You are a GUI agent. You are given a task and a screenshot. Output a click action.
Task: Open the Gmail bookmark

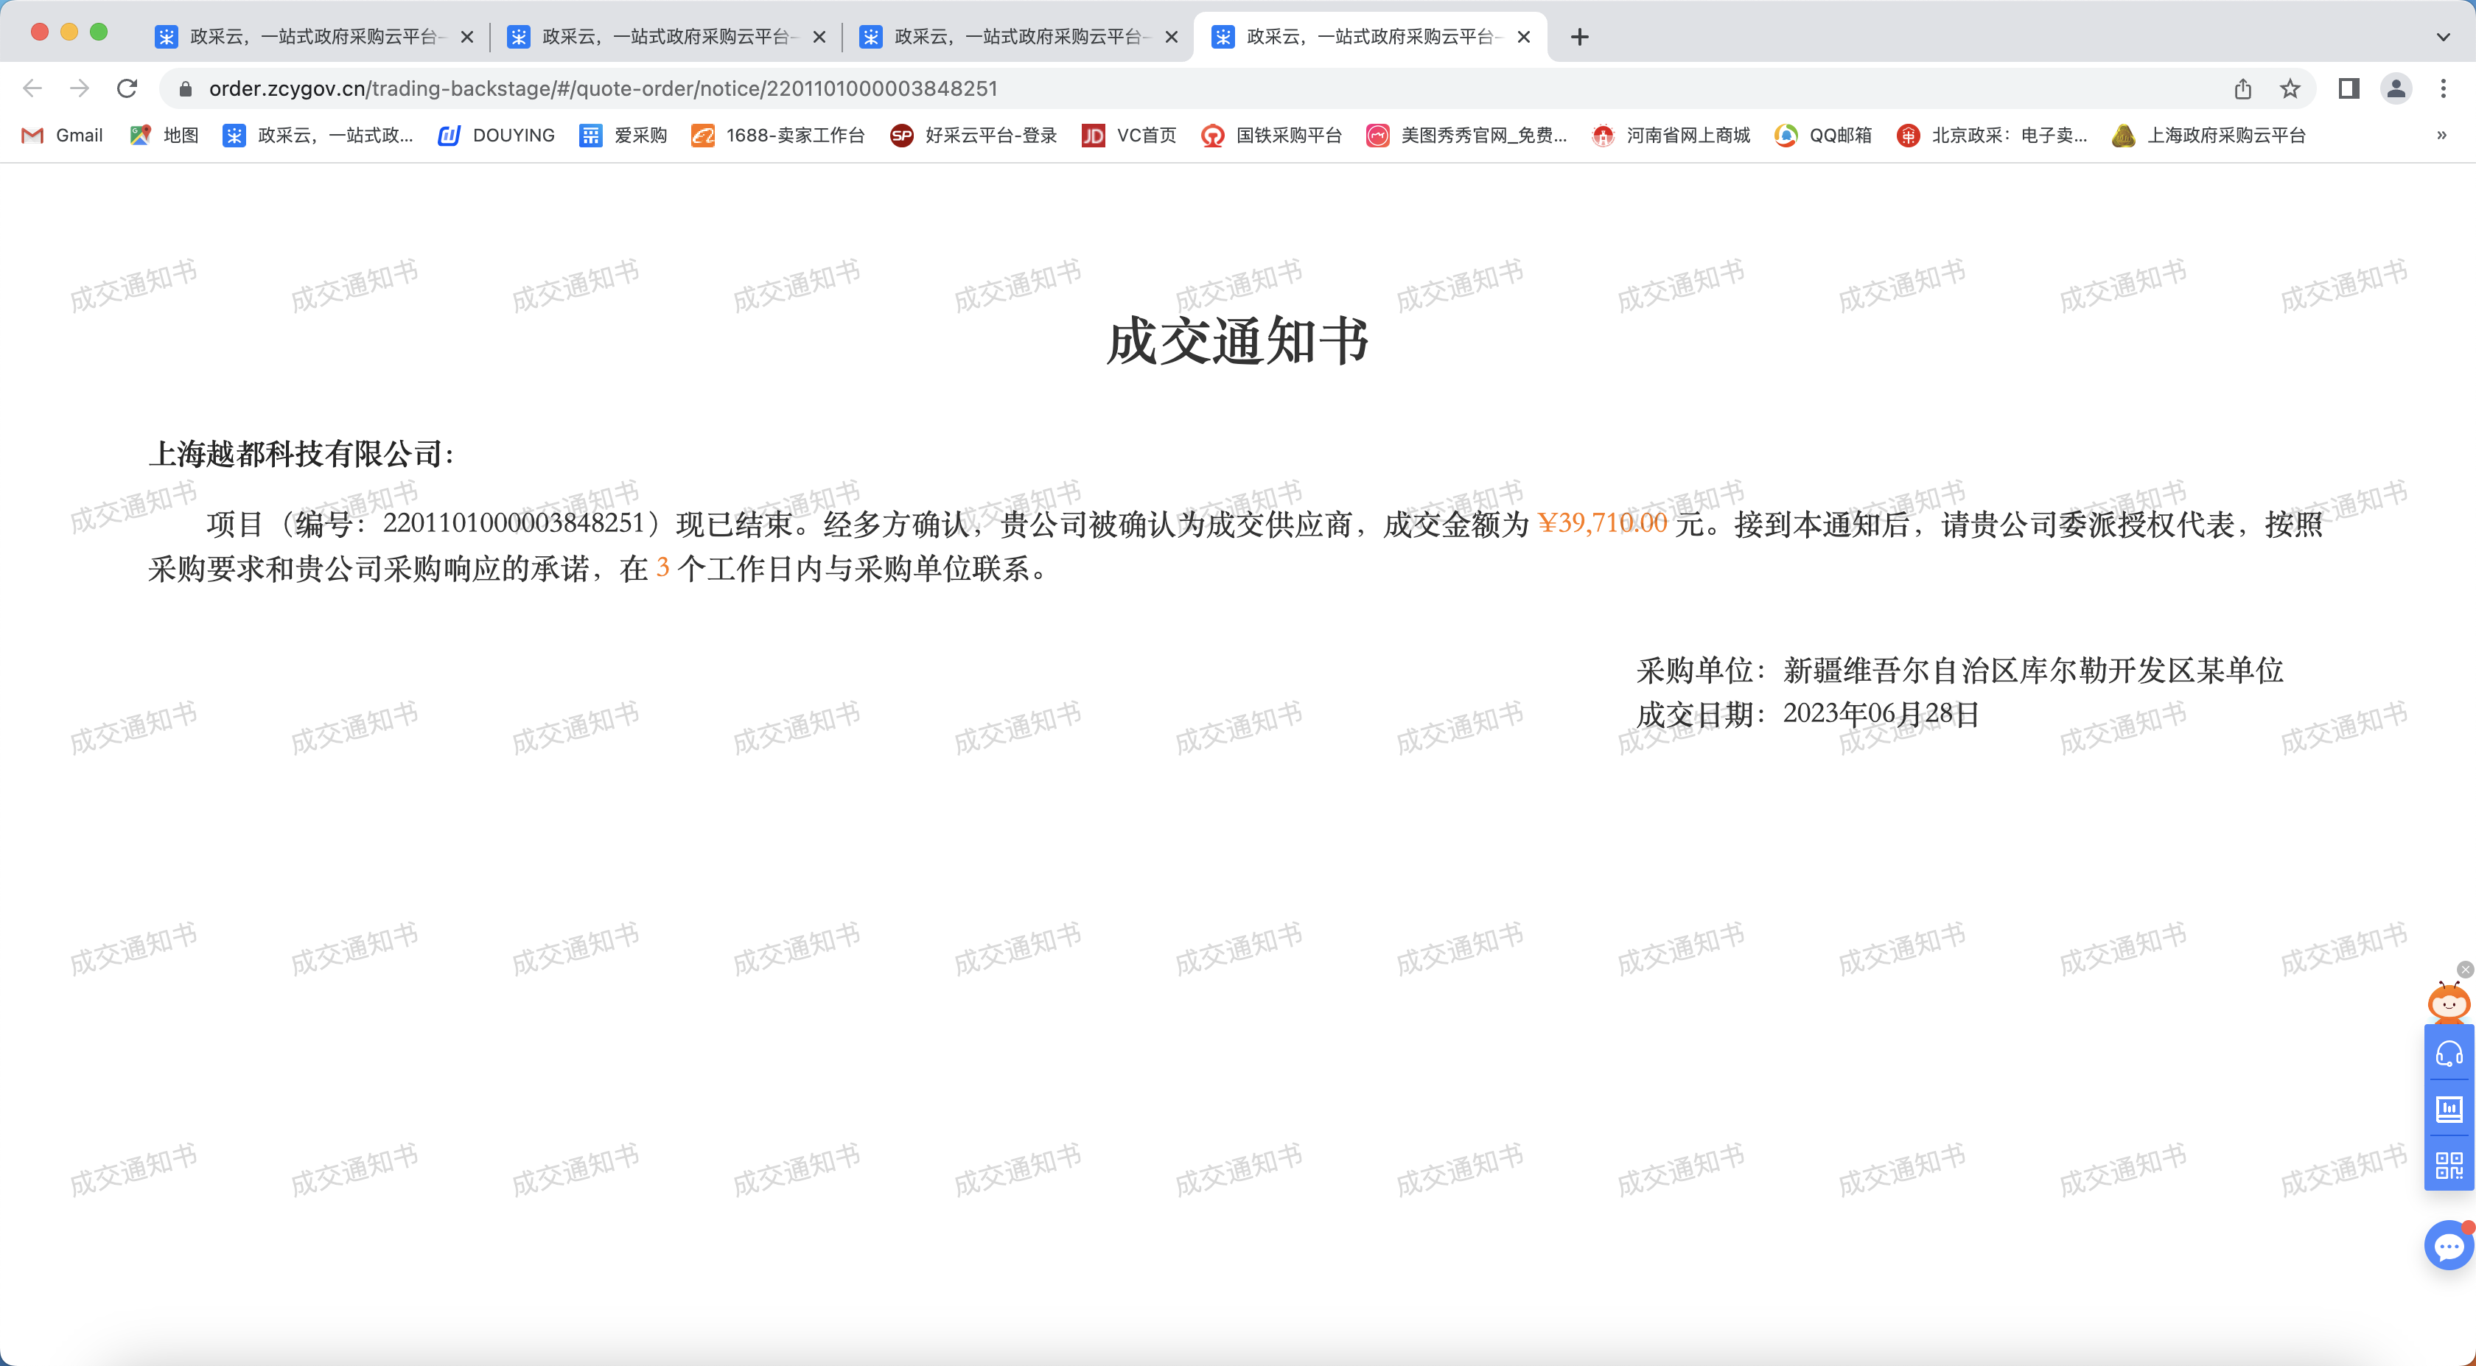[x=63, y=136]
